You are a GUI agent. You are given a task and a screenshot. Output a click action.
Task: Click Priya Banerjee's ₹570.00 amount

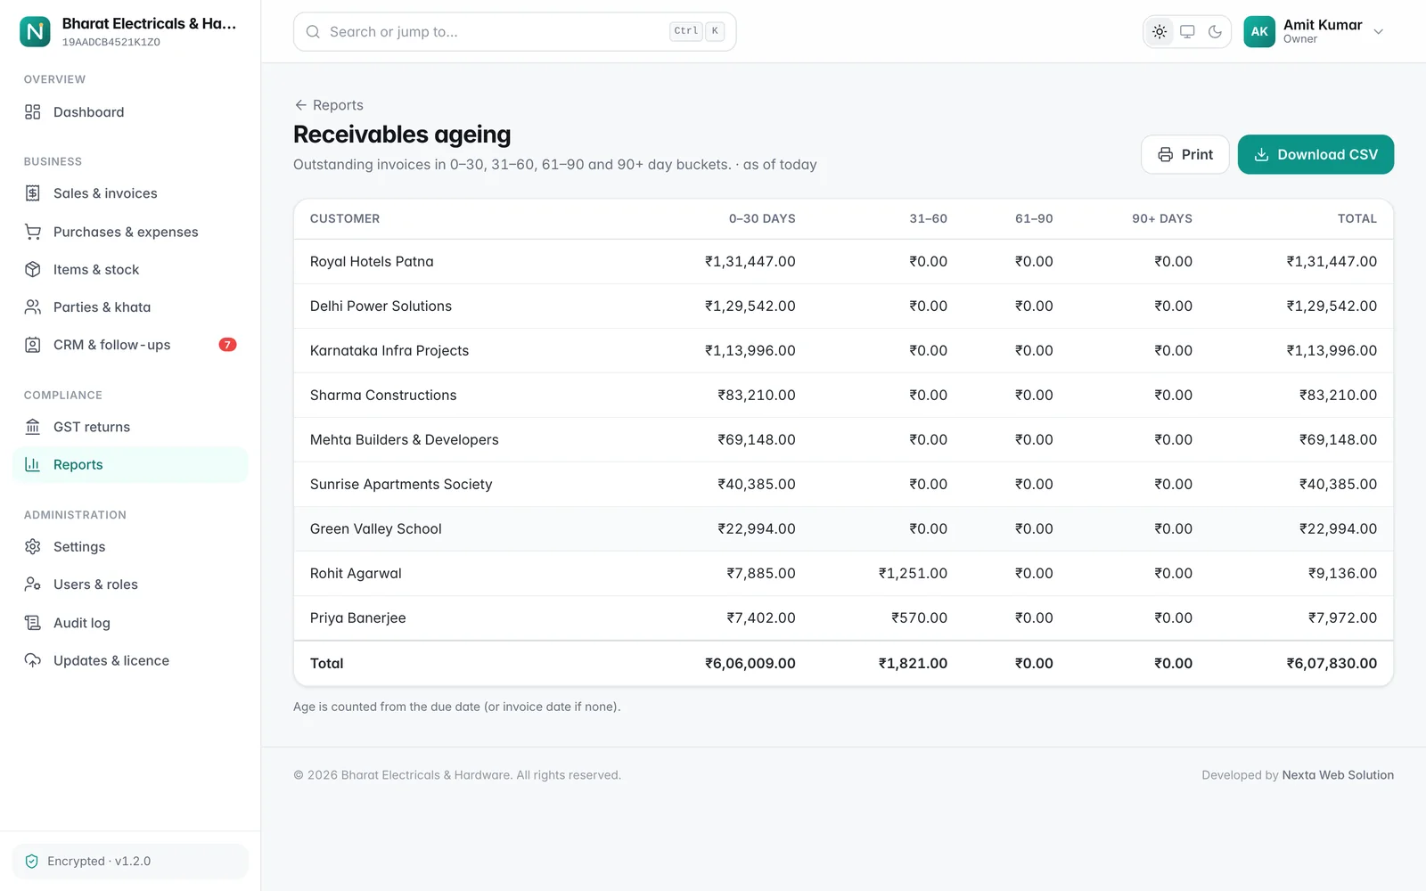pyautogui.click(x=919, y=617)
